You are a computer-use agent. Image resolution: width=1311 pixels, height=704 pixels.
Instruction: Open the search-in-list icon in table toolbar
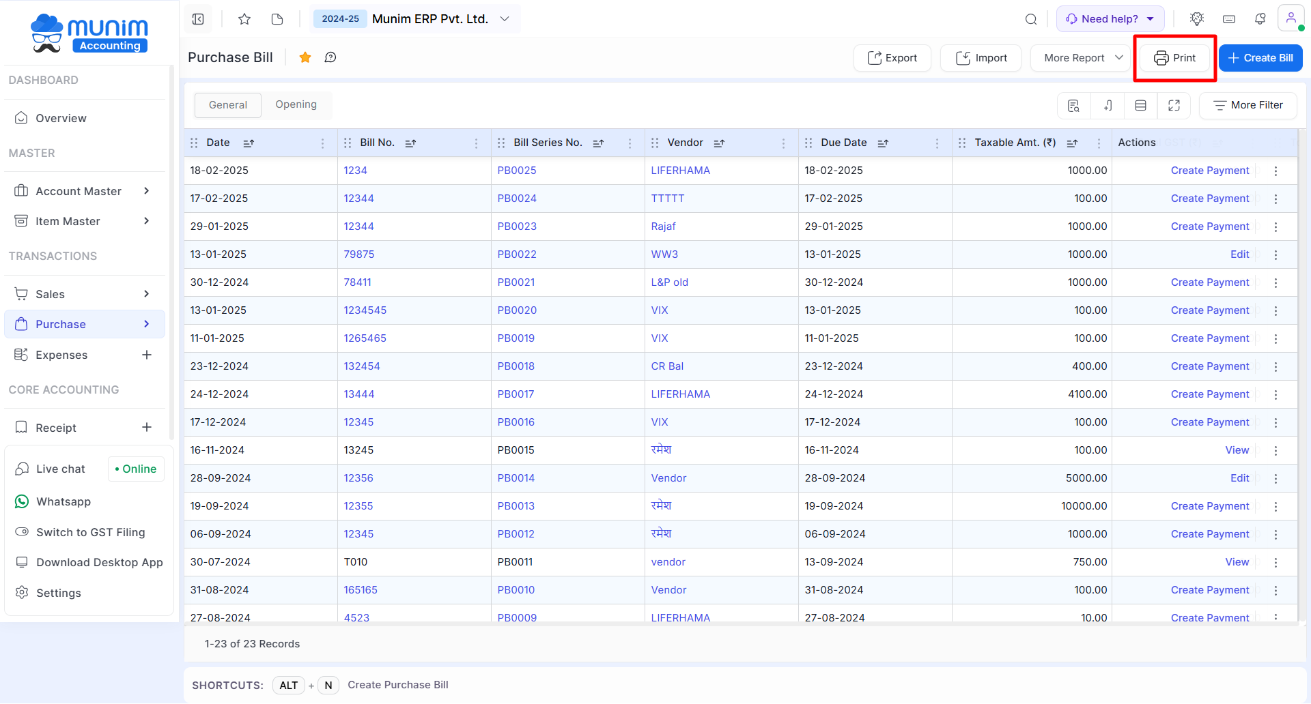[x=1073, y=105]
